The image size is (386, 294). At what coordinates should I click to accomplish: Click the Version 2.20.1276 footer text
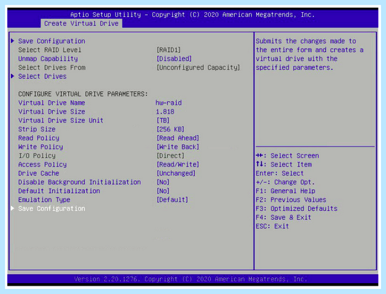(190, 279)
